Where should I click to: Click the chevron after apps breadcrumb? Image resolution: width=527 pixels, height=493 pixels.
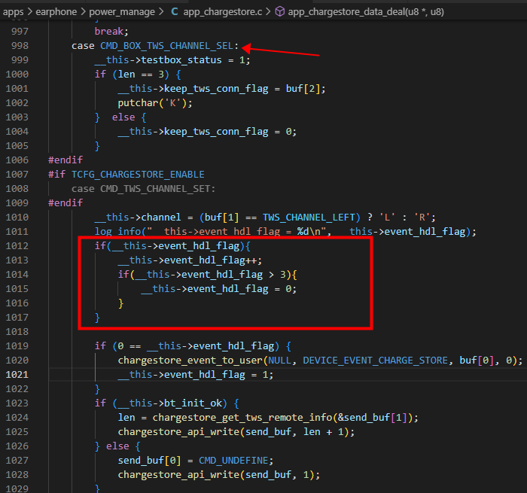click(x=29, y=12)
